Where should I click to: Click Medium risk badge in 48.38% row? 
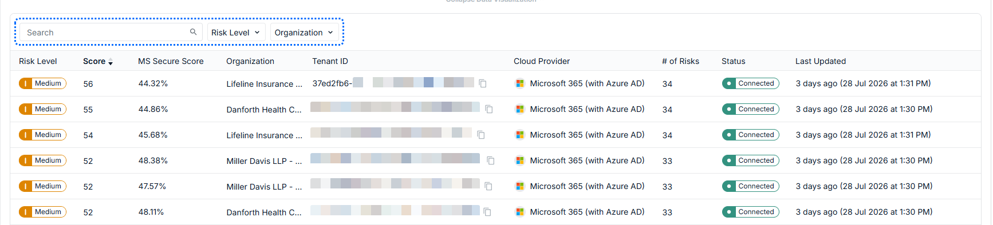42,160
